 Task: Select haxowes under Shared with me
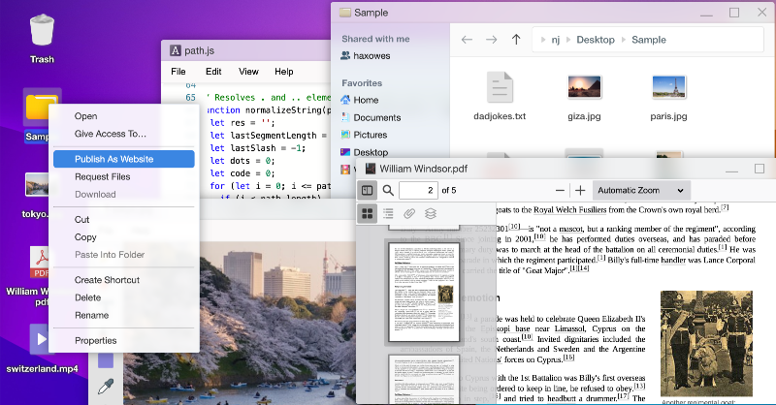[x=366, y=56]
